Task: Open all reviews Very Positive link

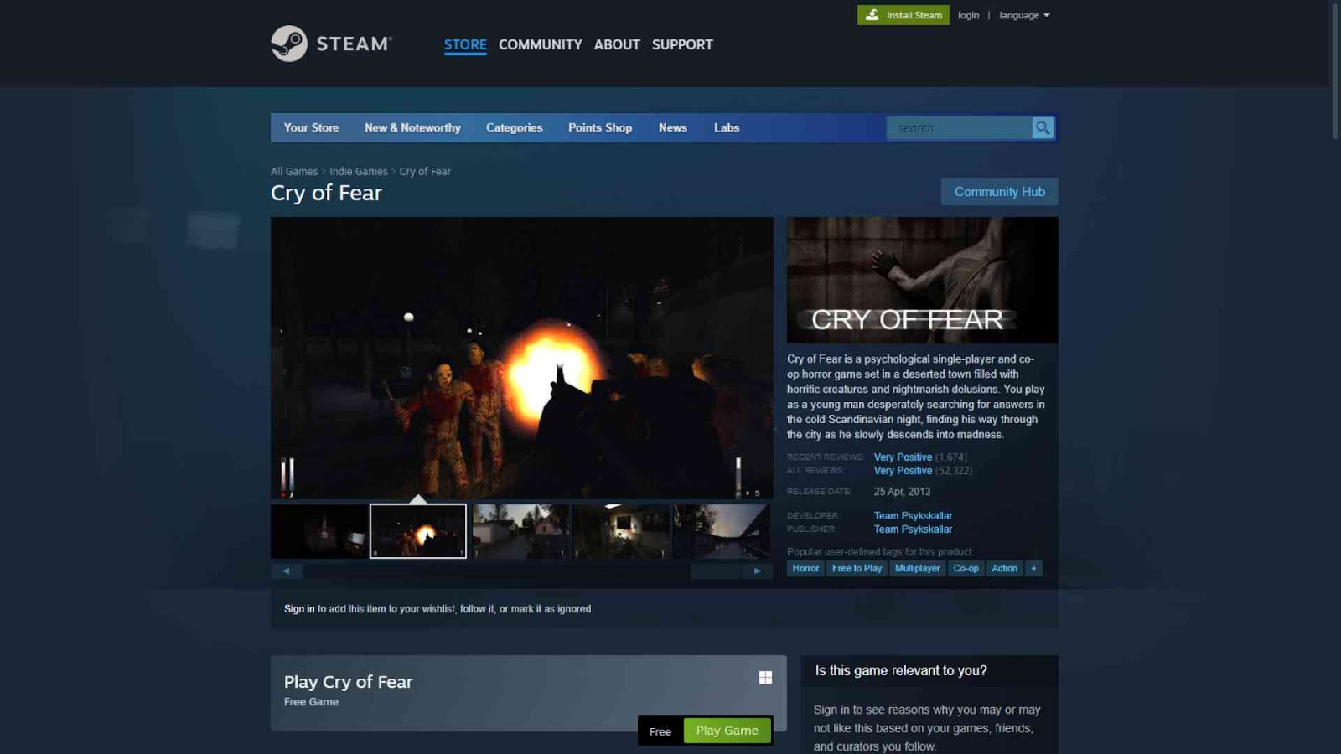Action: 903,471
